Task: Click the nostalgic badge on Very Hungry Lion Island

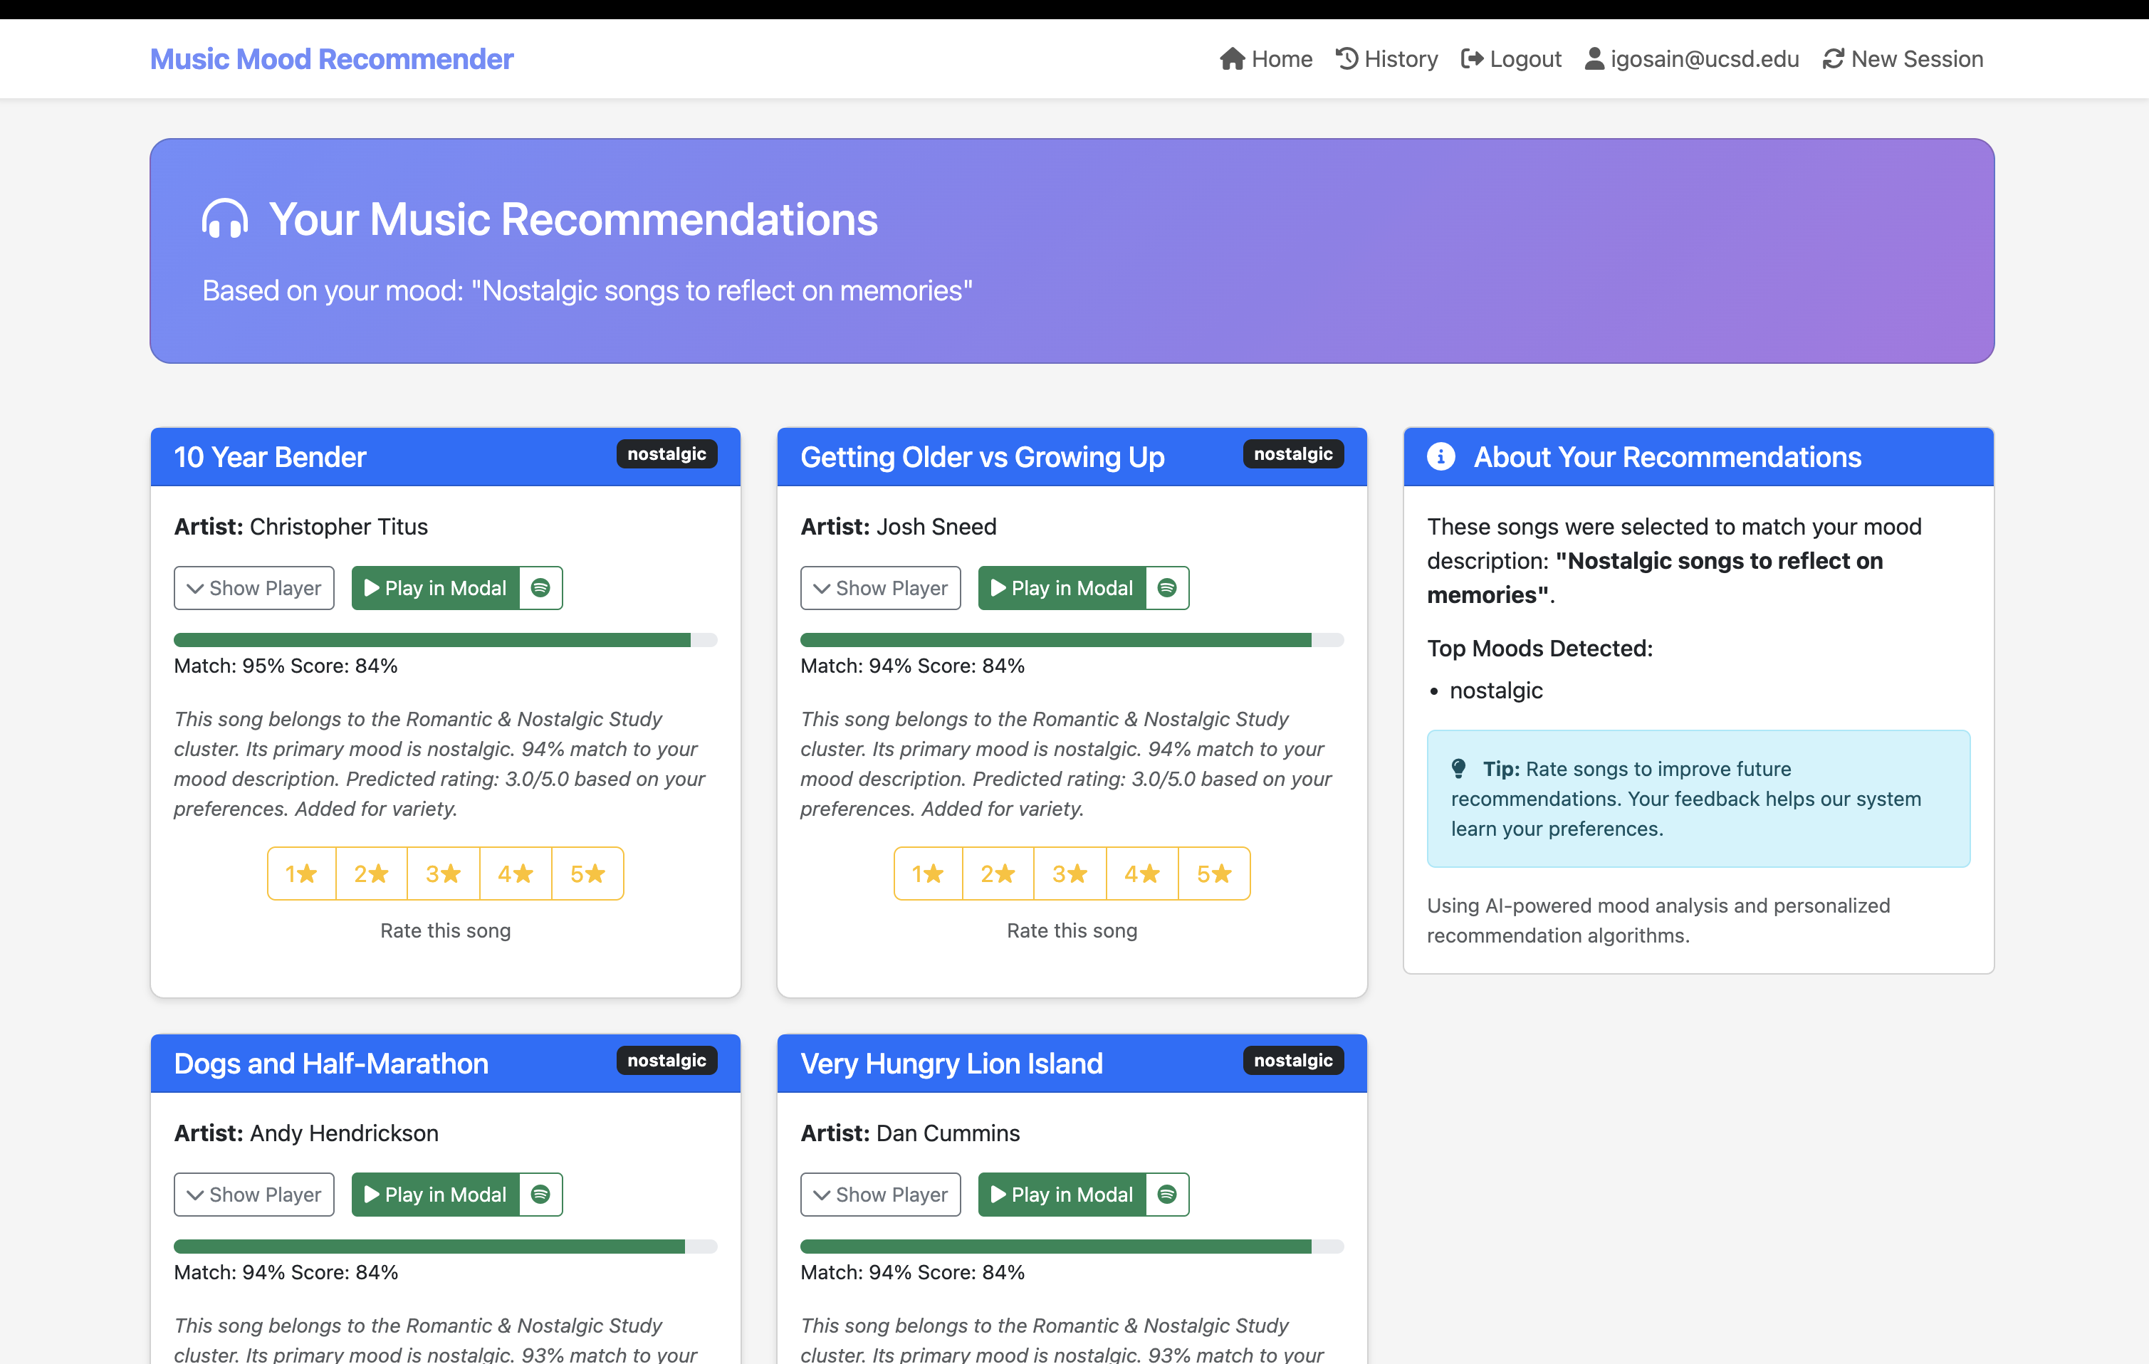Action: 1292,1061
